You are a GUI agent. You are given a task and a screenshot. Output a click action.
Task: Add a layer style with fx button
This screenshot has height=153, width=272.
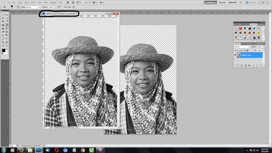(x=242, y=66)
